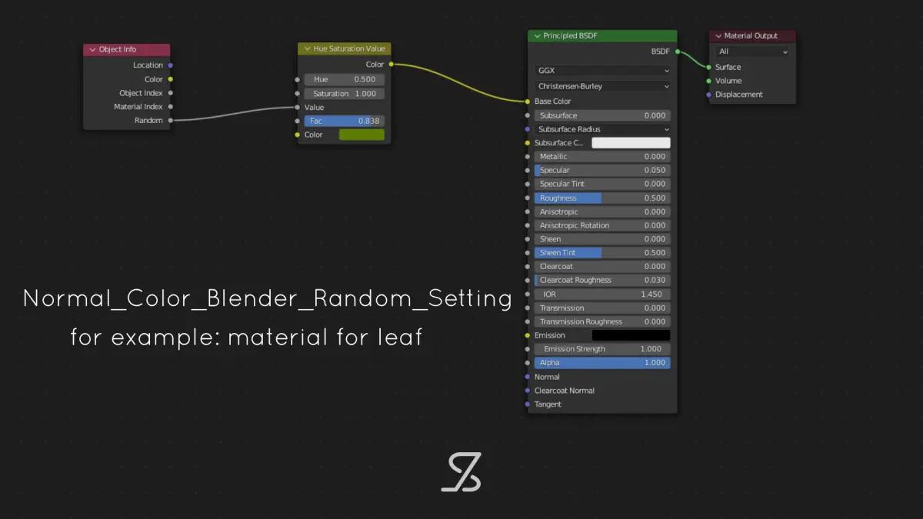Click the Hue input socket
This screenshot has height=519, width=923.
pos(297,79)
